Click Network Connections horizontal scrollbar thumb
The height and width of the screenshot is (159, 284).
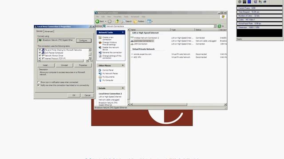(160, 104)
